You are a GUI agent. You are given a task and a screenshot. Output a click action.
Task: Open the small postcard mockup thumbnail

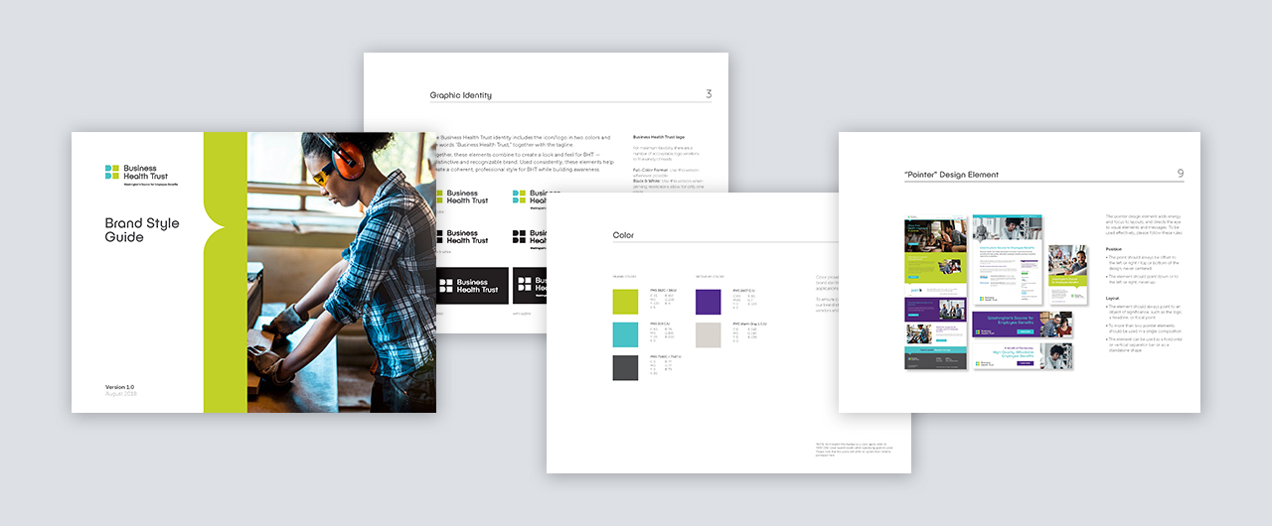pos(1068,274)
